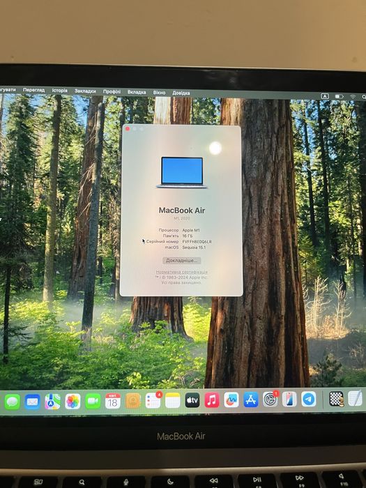Open Telegram from the Dock
366x488 pixels.
coord(309,399)
